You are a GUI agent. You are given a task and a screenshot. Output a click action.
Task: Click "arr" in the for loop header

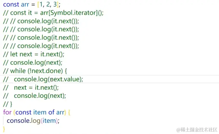61,112
